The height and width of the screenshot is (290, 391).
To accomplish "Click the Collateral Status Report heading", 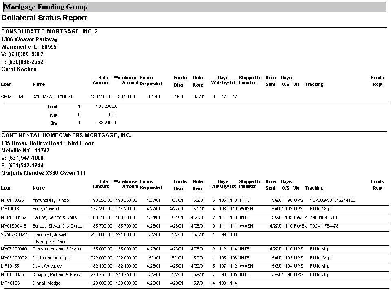I will 44,18.
